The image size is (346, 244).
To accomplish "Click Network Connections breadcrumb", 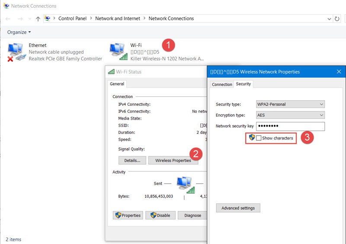I will [171, 19].
